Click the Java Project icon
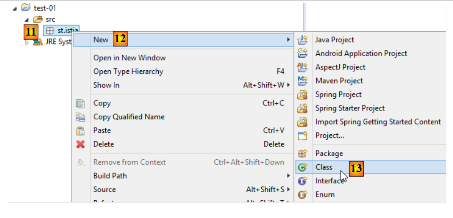The width and height of the screenshot is (453, 218). tap(303, 40)
